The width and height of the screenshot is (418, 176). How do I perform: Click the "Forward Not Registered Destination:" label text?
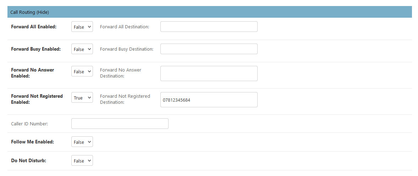coord(125,99)
